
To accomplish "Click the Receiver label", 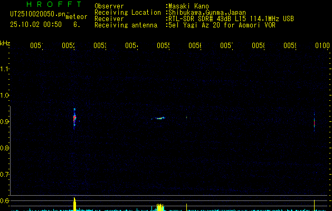I will point(109,19).
